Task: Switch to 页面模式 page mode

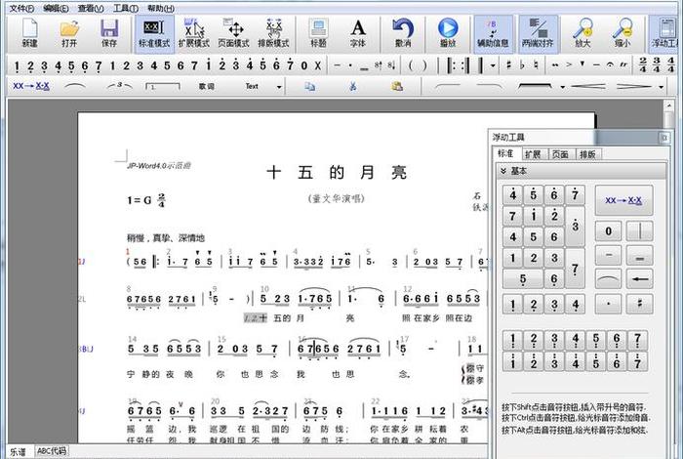Action: pos(234,33)
